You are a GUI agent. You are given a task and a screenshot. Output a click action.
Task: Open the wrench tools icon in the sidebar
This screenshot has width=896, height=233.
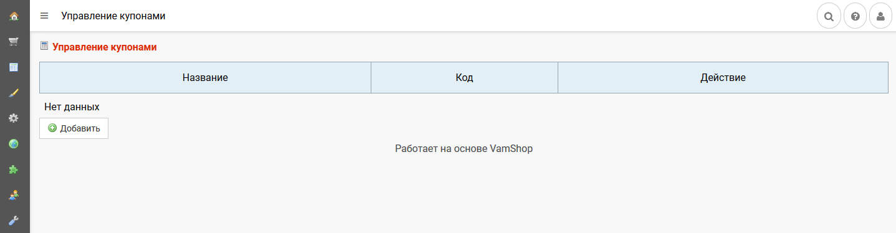pyautogui.click(x=14, y=221)
